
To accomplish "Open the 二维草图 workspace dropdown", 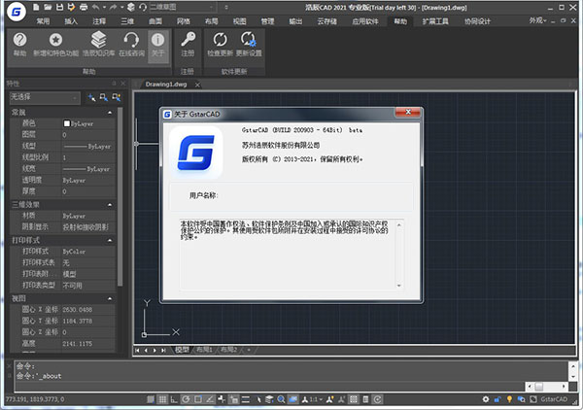I will (x=183, y=7).
